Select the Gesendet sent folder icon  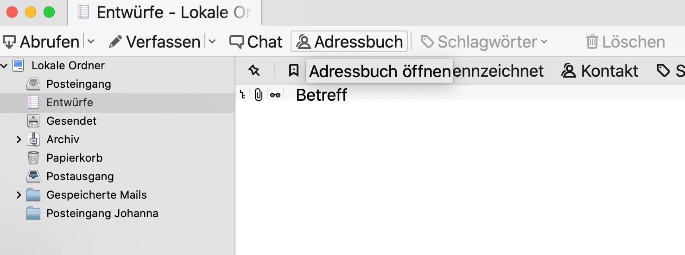[x=33, y=121]
